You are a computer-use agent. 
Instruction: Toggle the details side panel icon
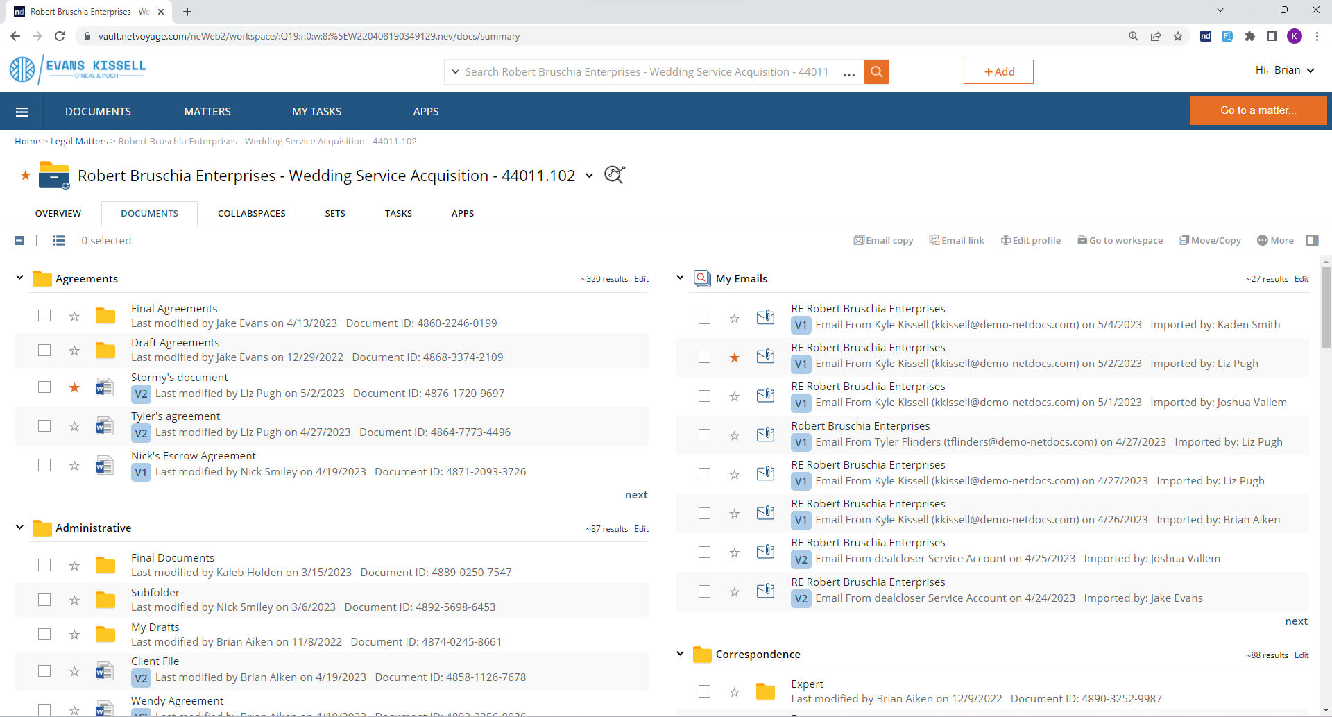click(x=1312, y=240)
